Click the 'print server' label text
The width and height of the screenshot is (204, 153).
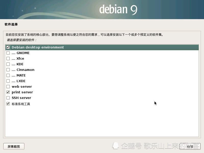[x=22, y=92]
